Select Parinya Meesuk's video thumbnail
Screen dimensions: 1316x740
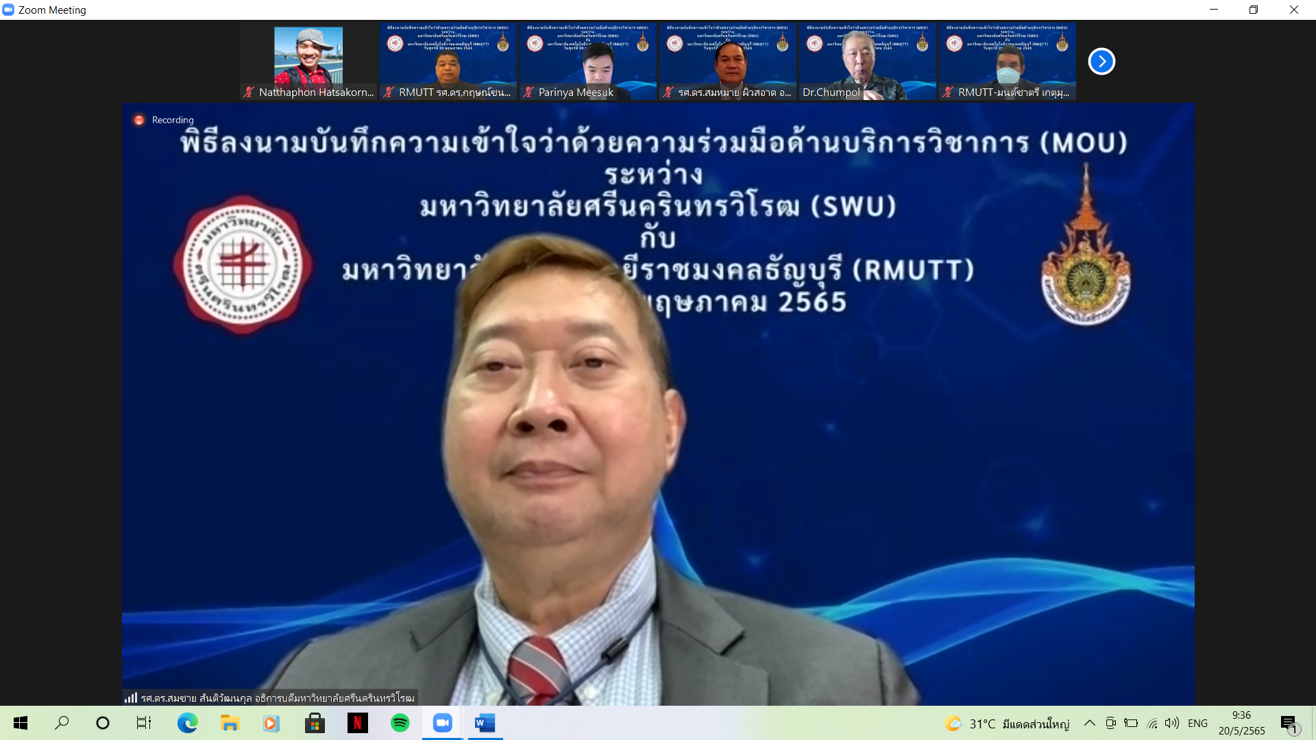(x=588, y=62)
